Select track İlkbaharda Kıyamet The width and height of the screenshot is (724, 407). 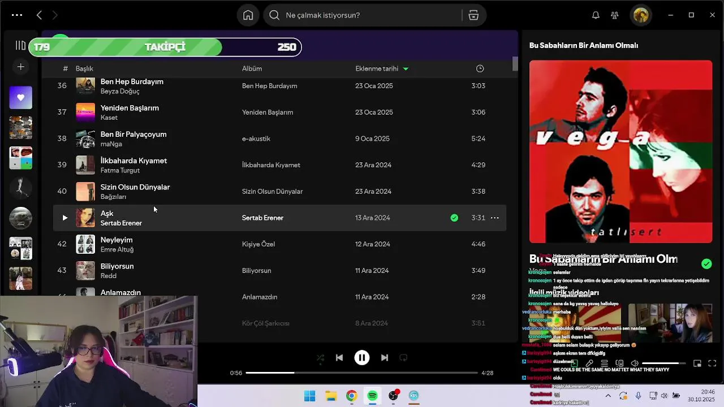[x=133, y=161]
